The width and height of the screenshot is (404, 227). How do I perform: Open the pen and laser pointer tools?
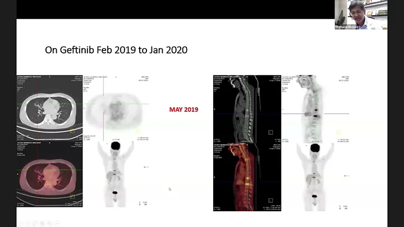[35, 224]
